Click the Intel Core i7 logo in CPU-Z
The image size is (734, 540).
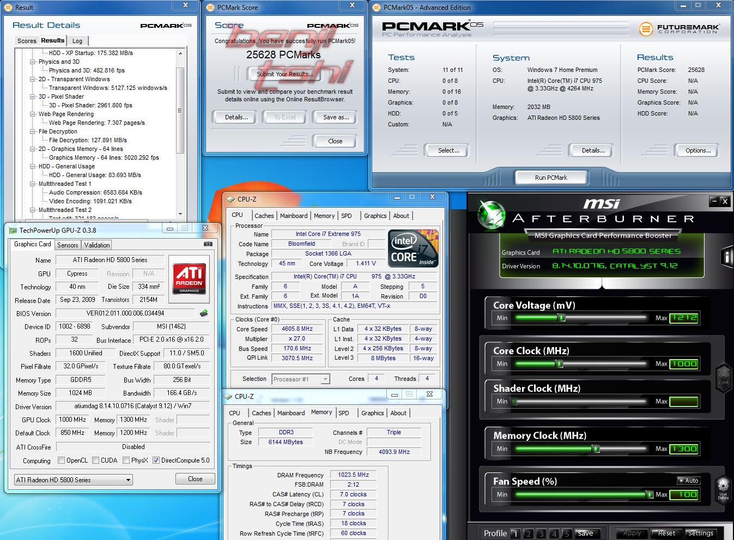413,248
